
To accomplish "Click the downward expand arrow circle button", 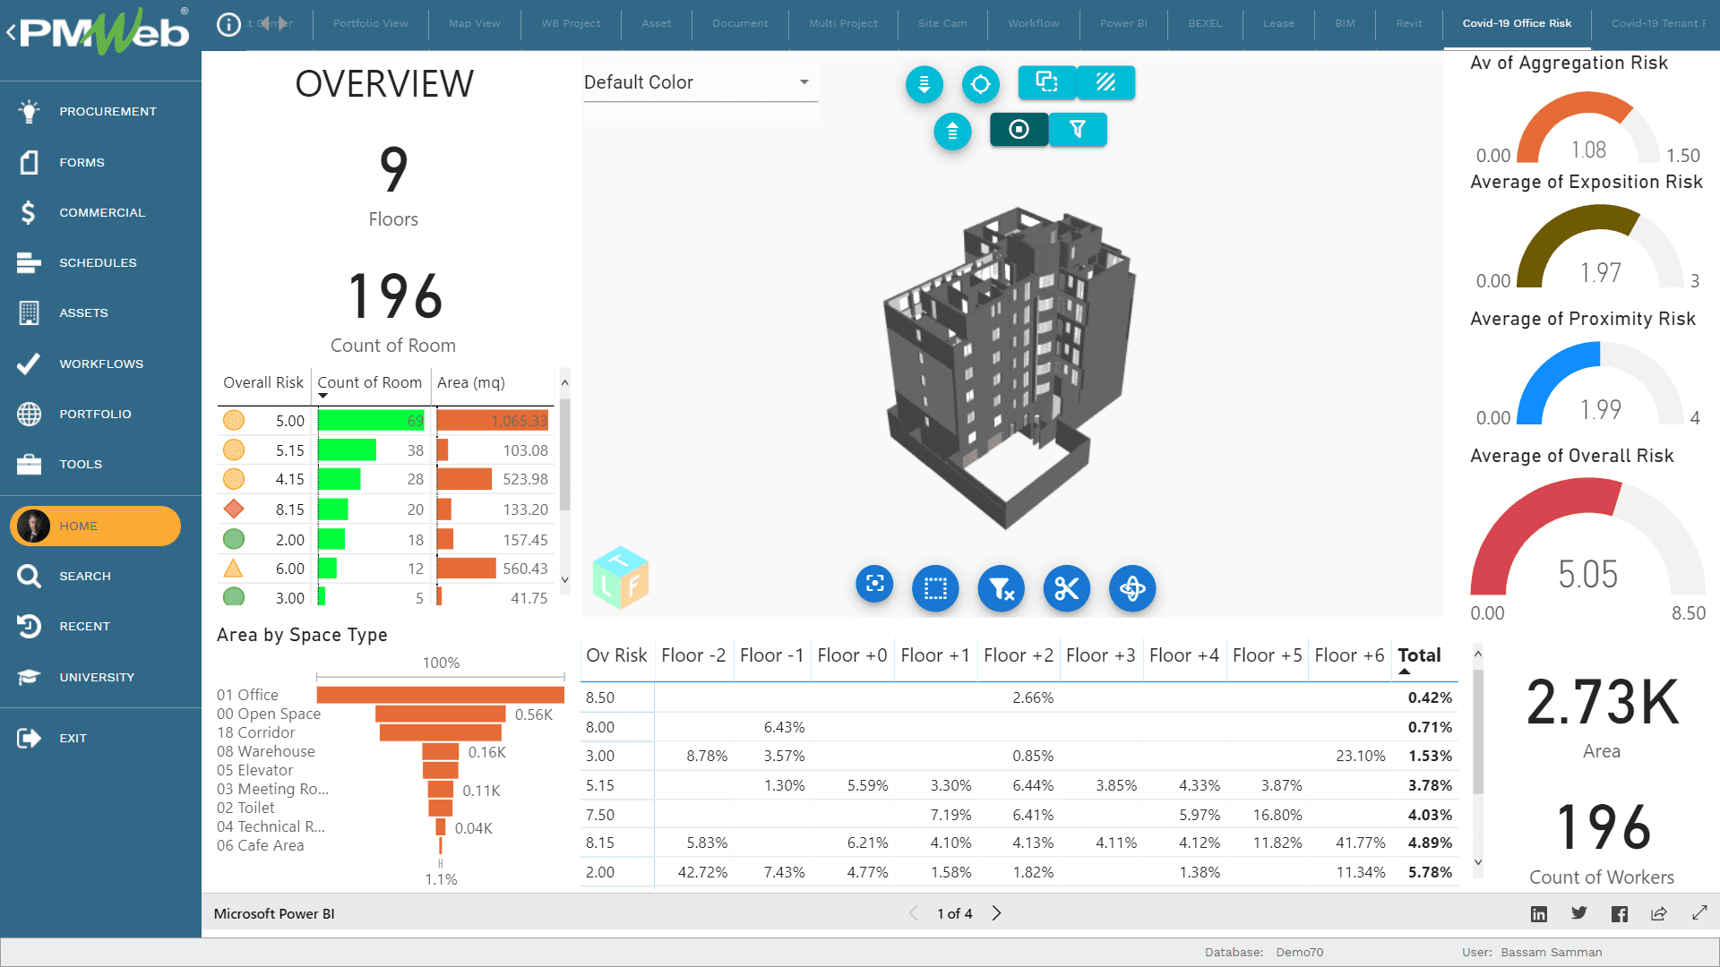I will (924, 84).
